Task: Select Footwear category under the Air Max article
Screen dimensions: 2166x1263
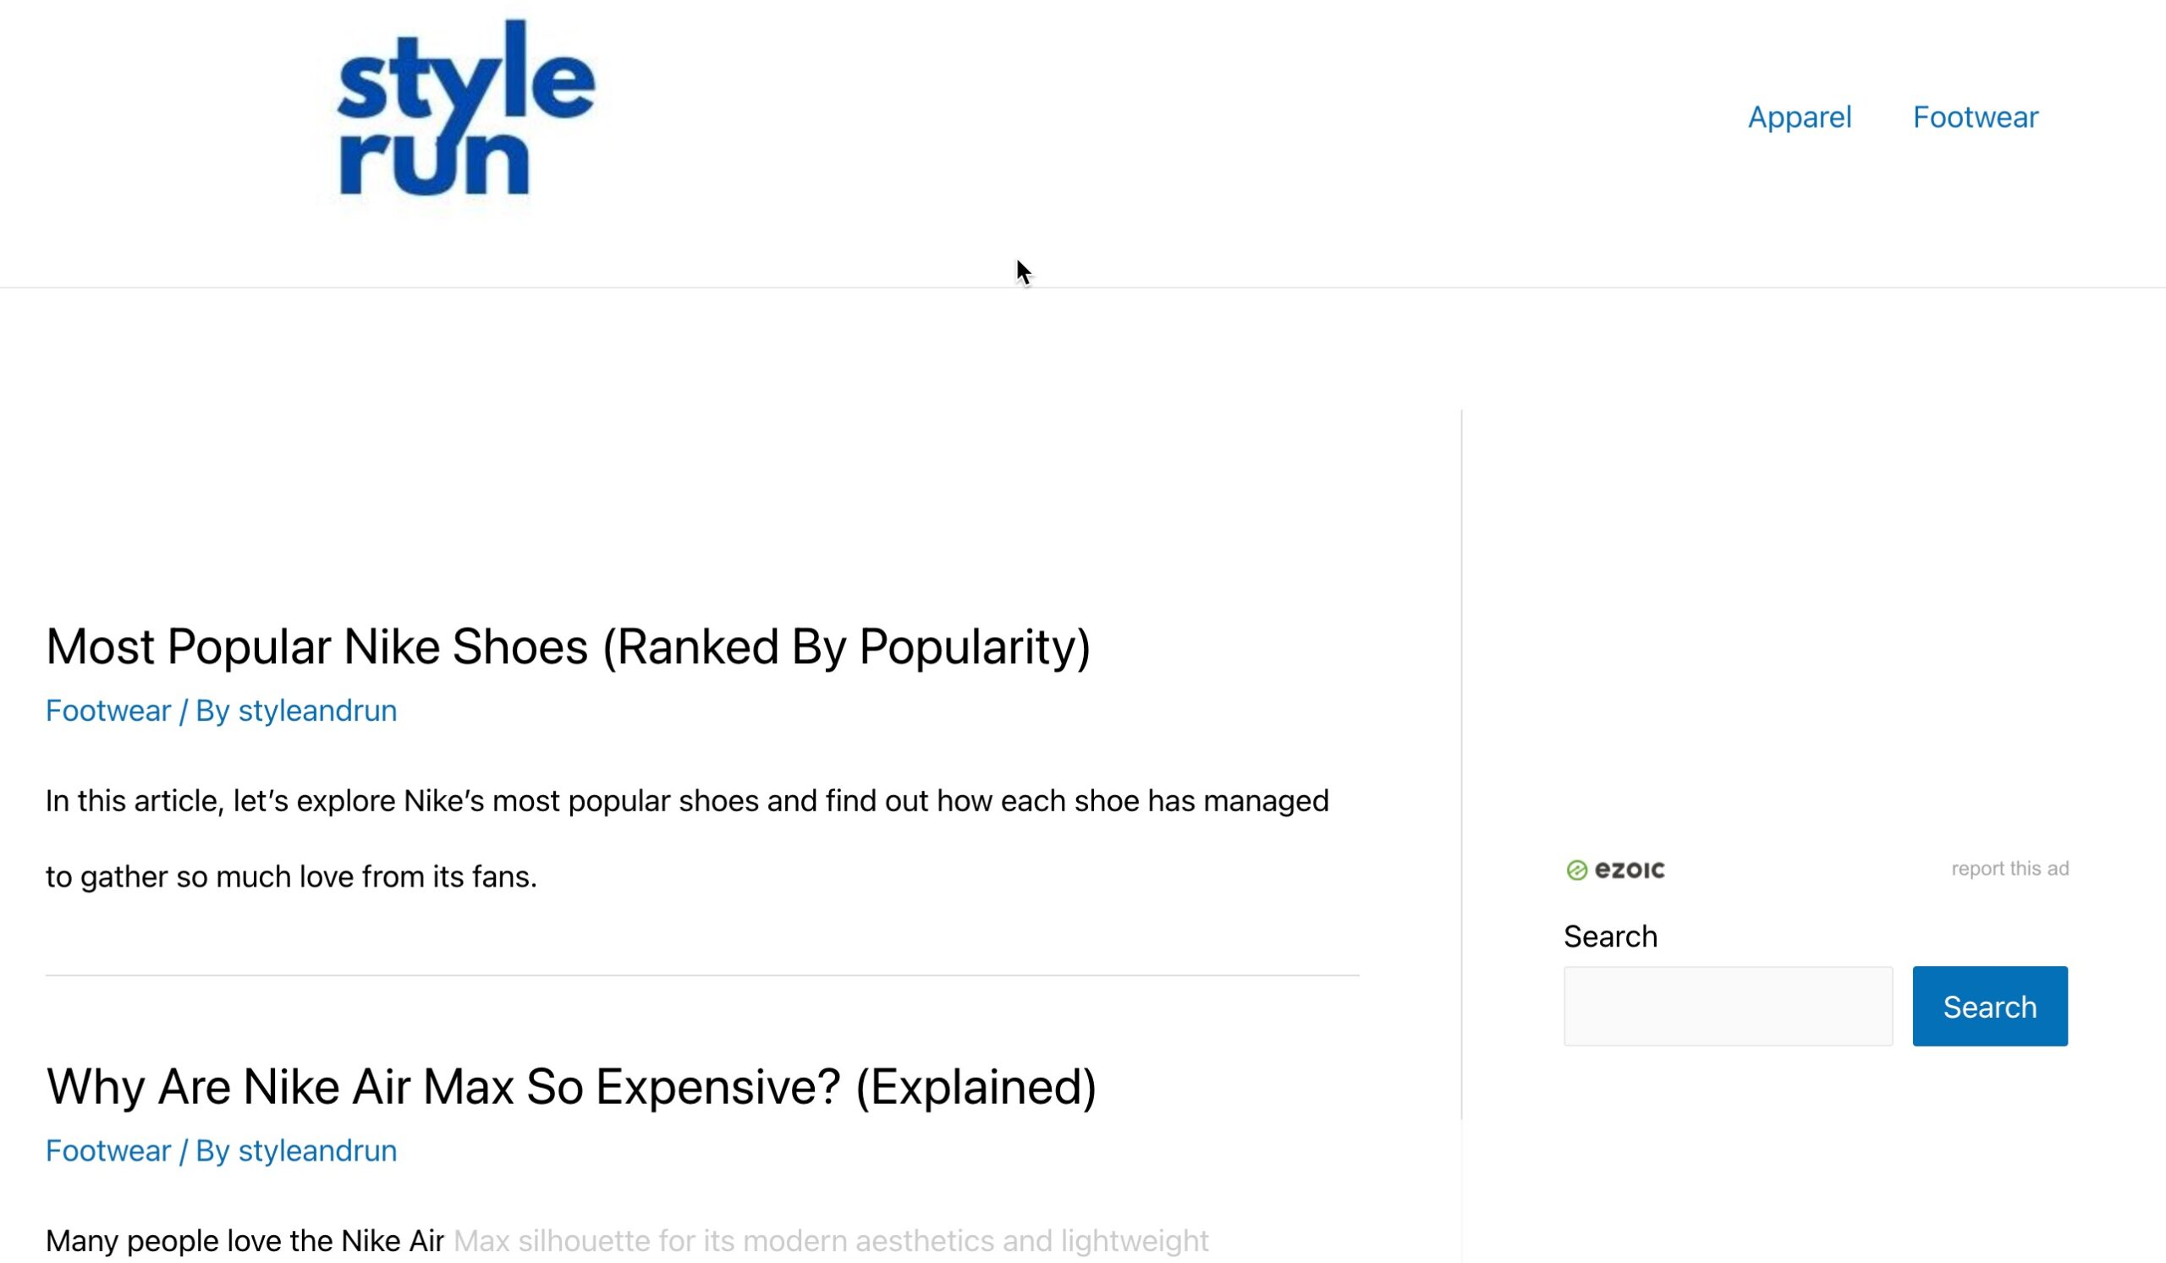Action: click(x=108, y=1150)
